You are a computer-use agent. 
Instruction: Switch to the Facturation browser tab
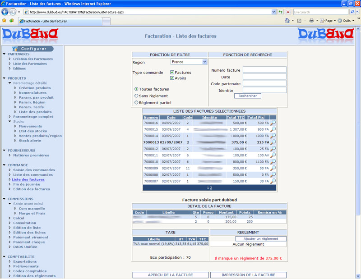61,21
